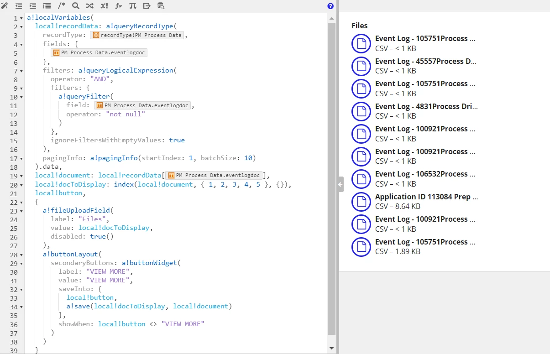Click PM Process Data.eventlogdoc pill on line 19
Viewport: 550px width, 354px height.
click(214, 175)
